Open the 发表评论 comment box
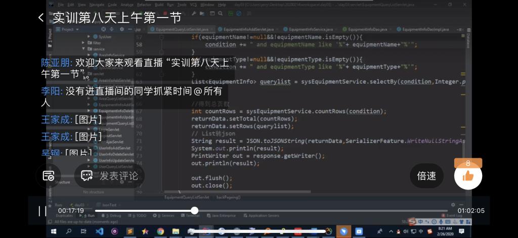Screen dimensions: 518x238 (110, 176)
